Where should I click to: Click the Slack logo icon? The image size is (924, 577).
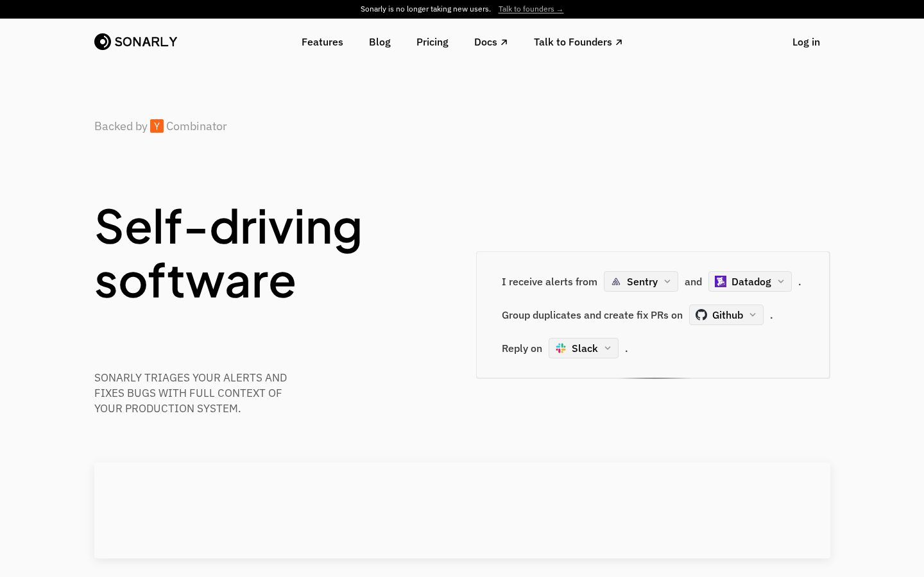tap(561, 348)
